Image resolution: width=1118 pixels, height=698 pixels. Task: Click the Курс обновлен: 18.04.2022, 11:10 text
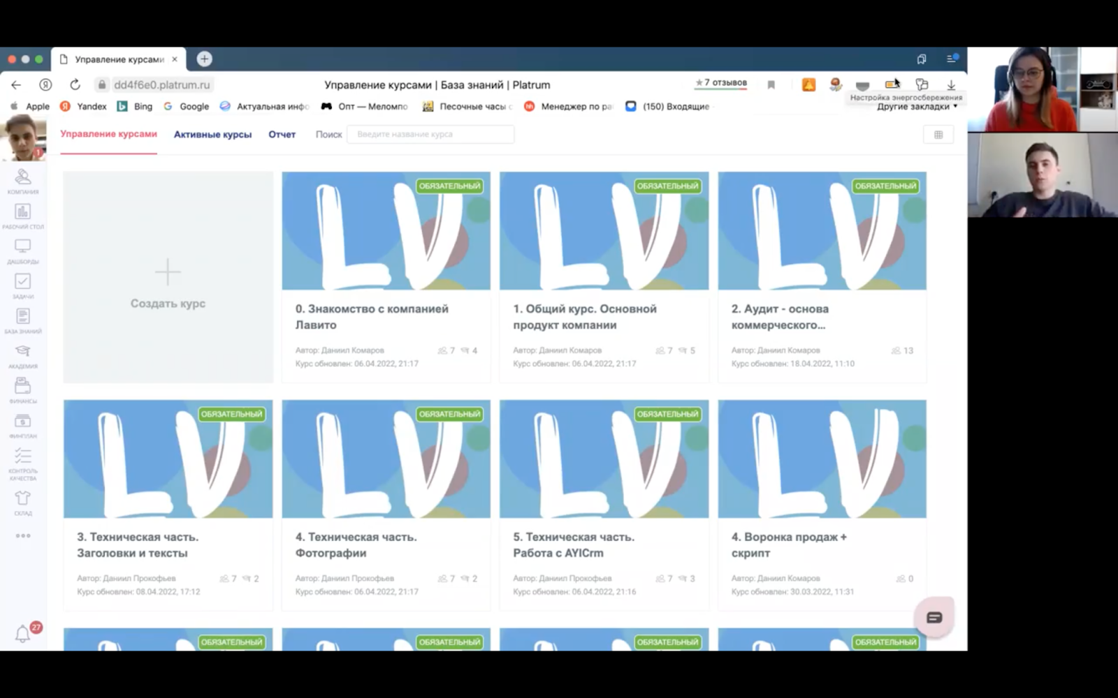[792, 364]
